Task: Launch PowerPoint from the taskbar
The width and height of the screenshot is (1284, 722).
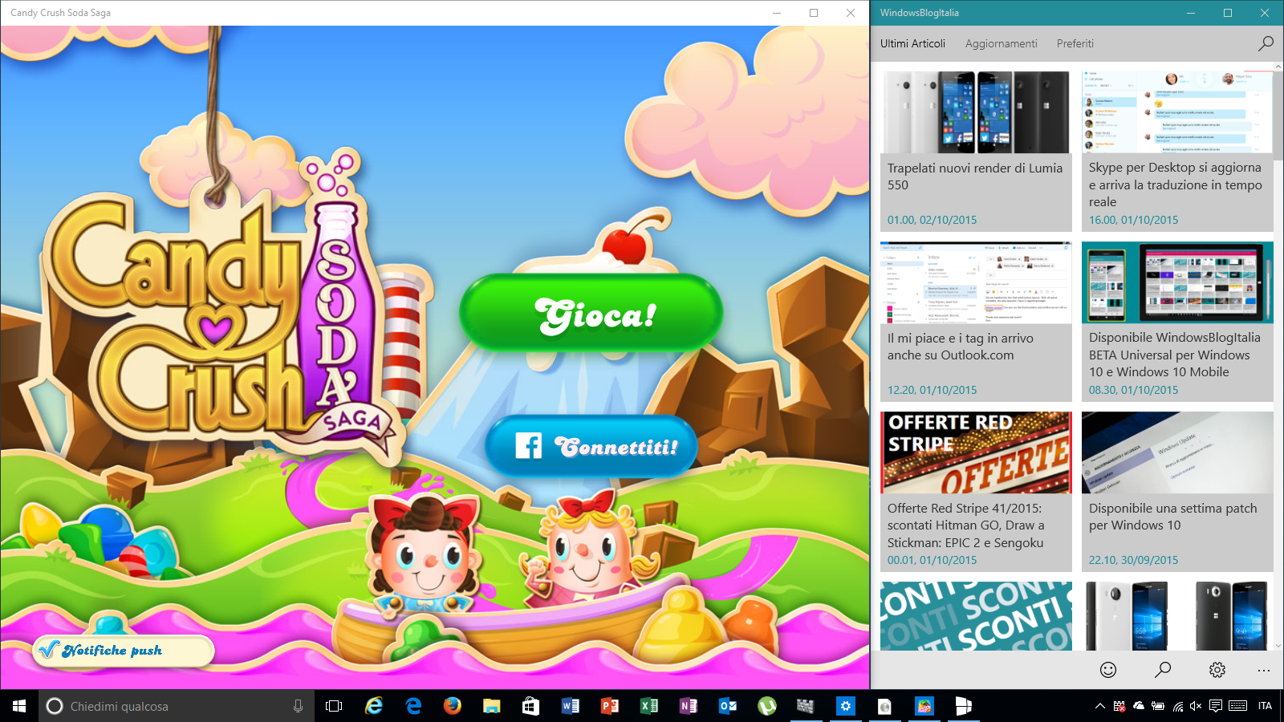Action: click(x=610, y=706)
